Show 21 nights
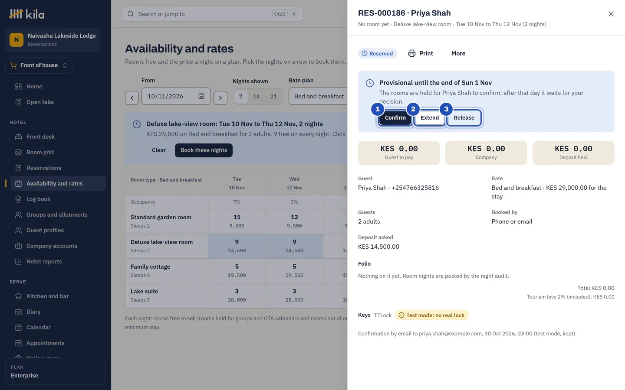Image resolution: width=625 pixels, height=390 pixels. click(x=273, y=96)
